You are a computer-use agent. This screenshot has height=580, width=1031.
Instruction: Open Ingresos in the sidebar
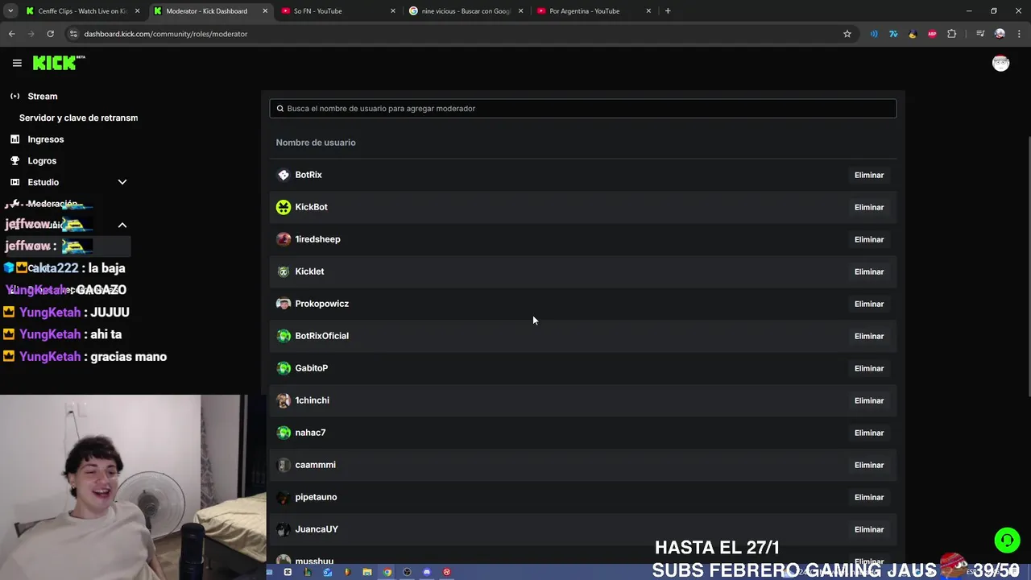(46, 139)
